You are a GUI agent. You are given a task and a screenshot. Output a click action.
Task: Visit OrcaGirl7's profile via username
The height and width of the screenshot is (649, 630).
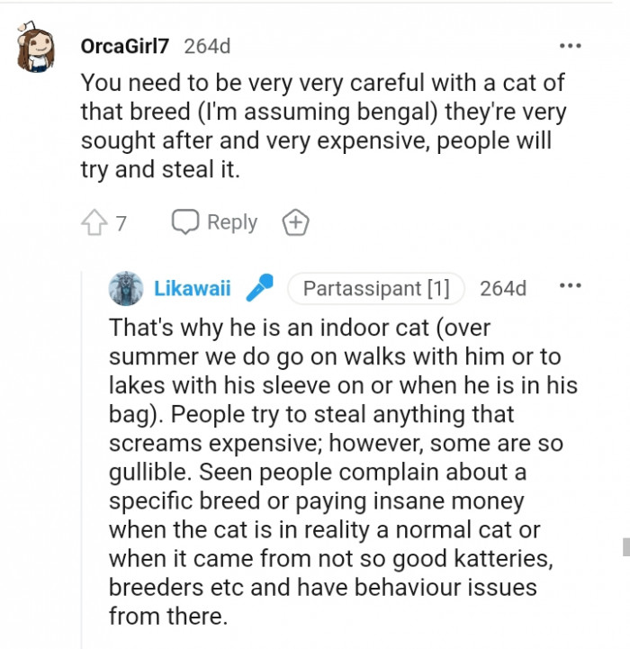tap(124, 46)
